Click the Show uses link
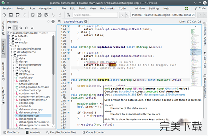 click(178, 94)
